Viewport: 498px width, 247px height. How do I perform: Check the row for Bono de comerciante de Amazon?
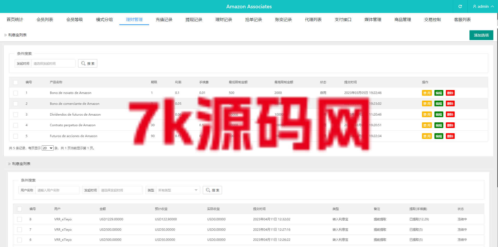pos(16,103)
